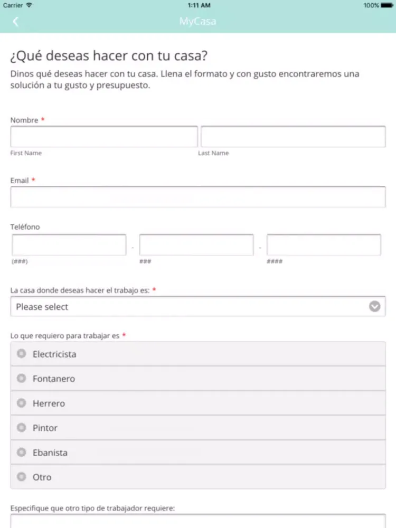396x528 pixels.
Task: Choose the Herrero radio option
Action: pyautogui.click(x=198, y=403)
